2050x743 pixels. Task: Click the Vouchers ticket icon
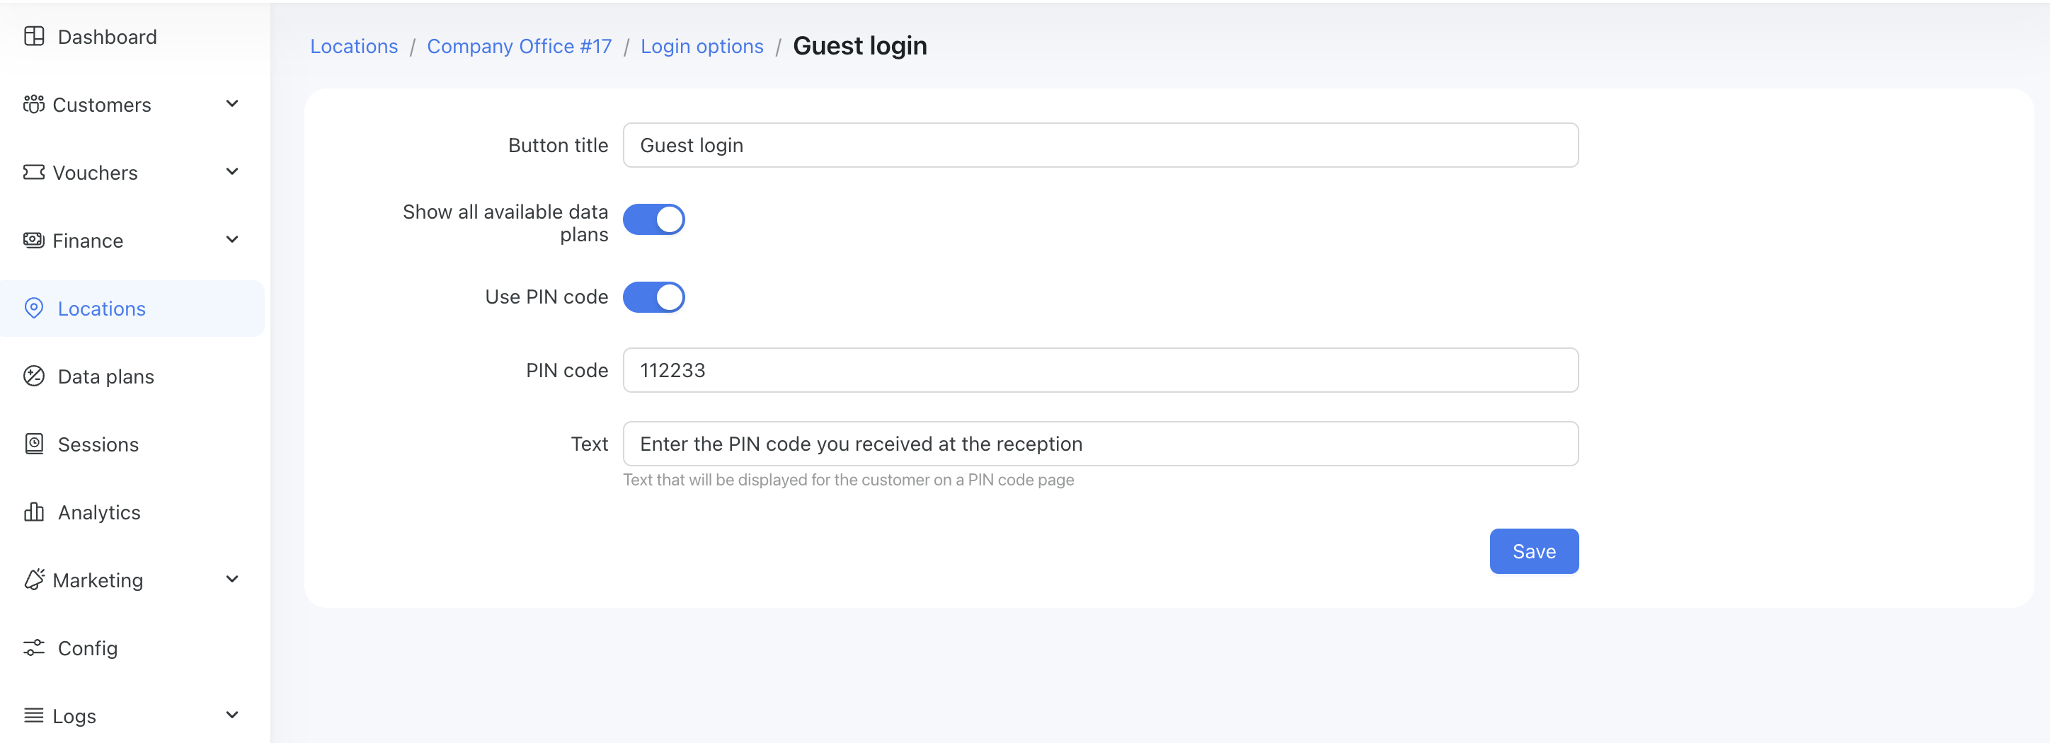click(x=33, y=173)
